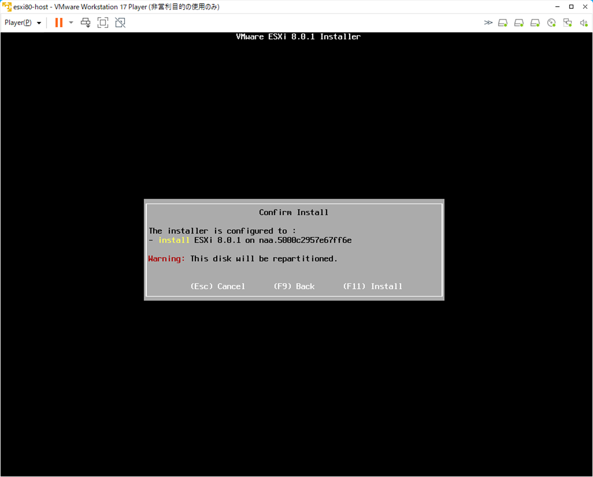
Task: Click the Confirm Install dialog title
Action: tap(294, 212)
